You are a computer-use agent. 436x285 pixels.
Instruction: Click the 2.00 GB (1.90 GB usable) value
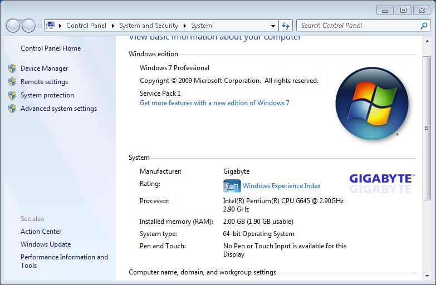tap(258, 222)
